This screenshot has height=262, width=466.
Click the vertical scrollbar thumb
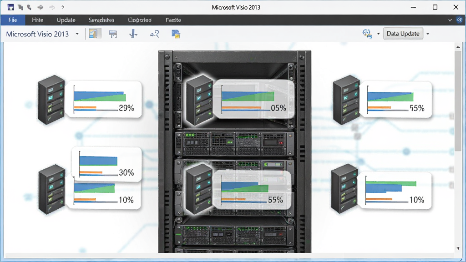coord(458,102)
